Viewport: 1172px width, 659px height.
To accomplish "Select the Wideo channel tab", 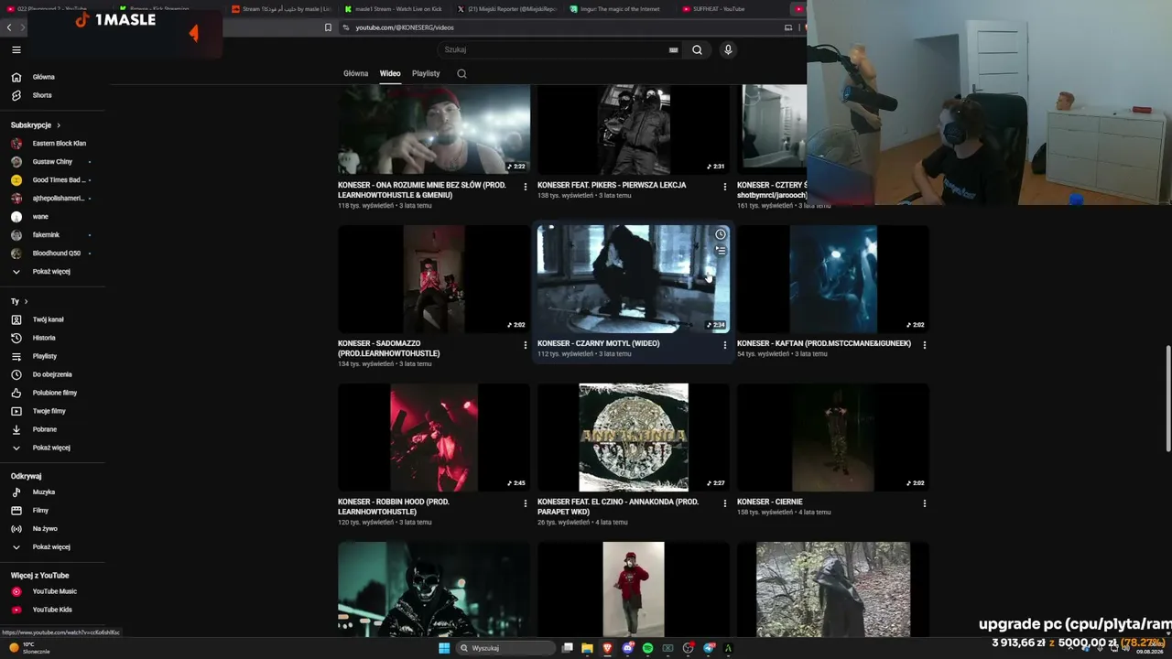I will pyautogui.click(x=390, y=73).
